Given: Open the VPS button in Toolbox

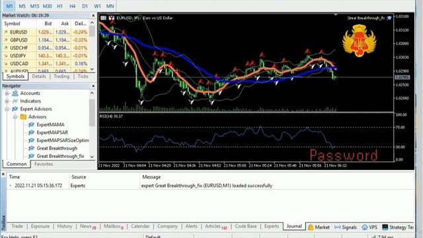Looking at the screenshot, I should (369, 227).
